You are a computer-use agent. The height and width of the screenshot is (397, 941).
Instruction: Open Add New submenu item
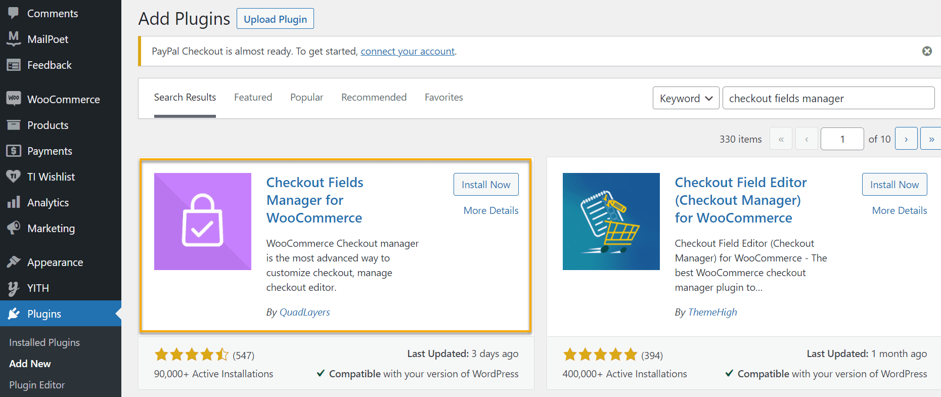coord(30,364)
